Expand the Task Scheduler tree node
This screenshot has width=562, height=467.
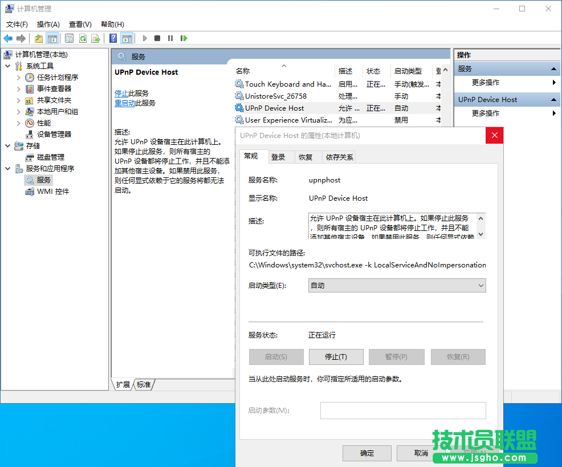(19, 77)
